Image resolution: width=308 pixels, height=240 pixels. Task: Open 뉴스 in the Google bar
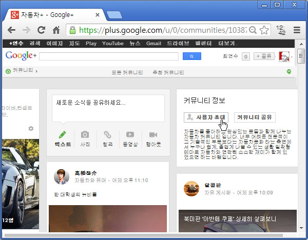(134, 43)
